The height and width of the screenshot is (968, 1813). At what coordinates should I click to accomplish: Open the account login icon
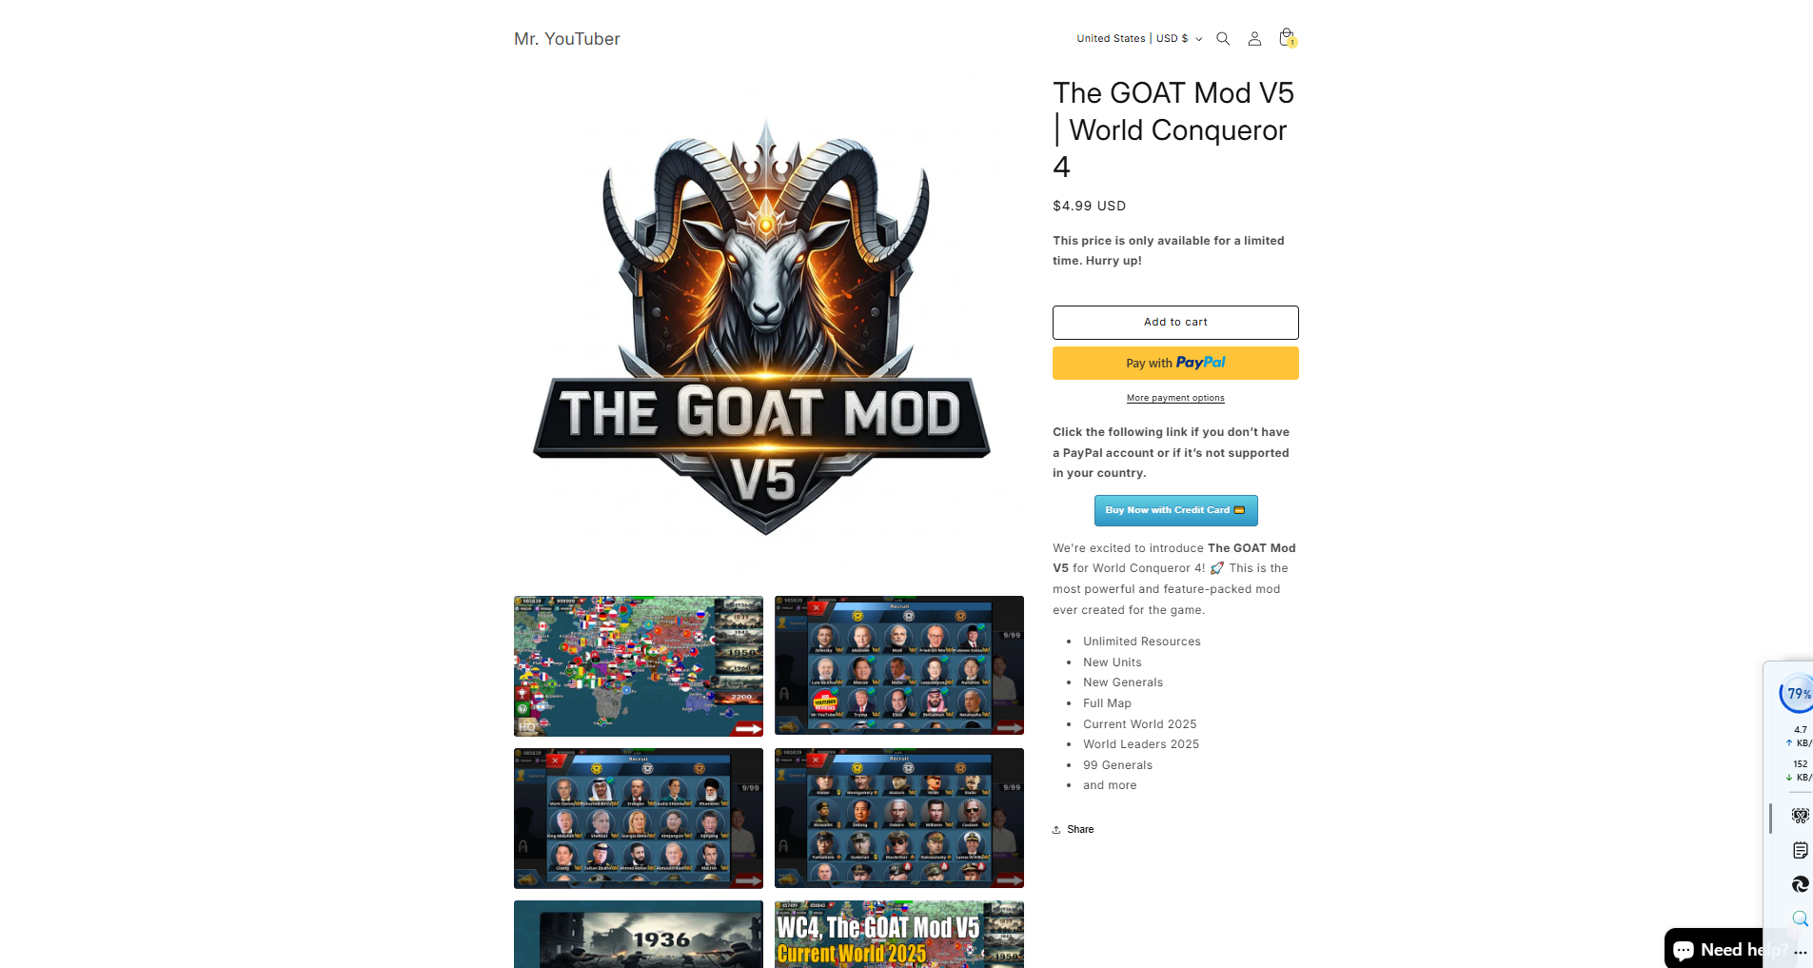tap(1254, 39)
